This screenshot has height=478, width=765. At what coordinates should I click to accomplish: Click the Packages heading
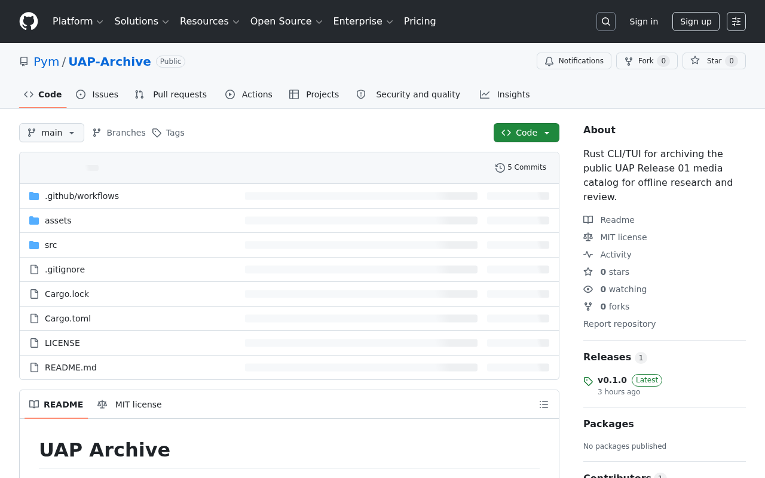608,424
